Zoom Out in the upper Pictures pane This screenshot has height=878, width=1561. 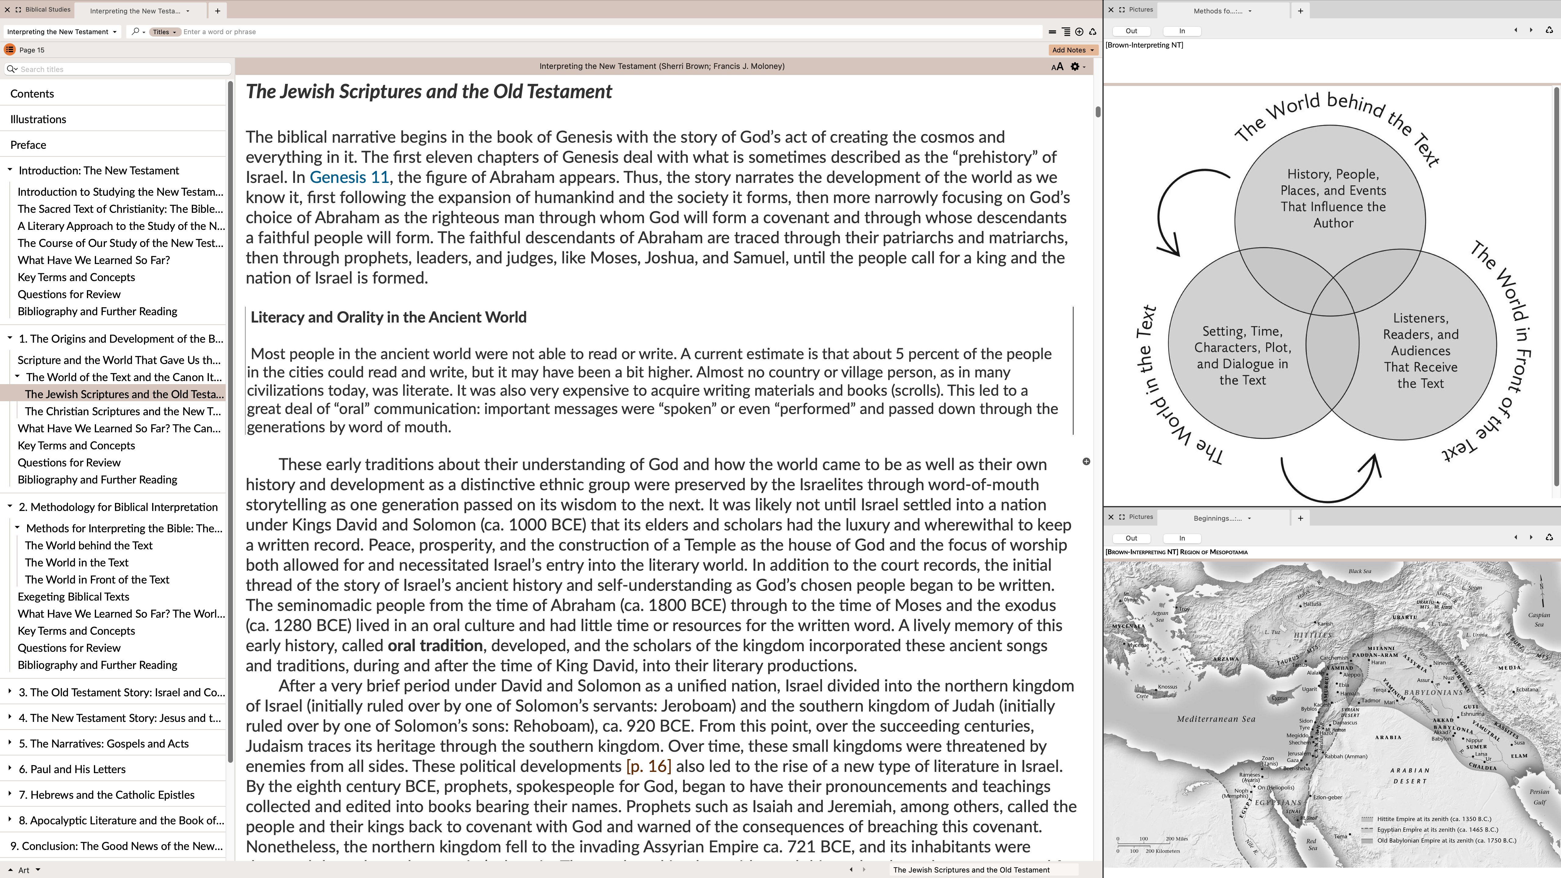tap(1131, 31)
